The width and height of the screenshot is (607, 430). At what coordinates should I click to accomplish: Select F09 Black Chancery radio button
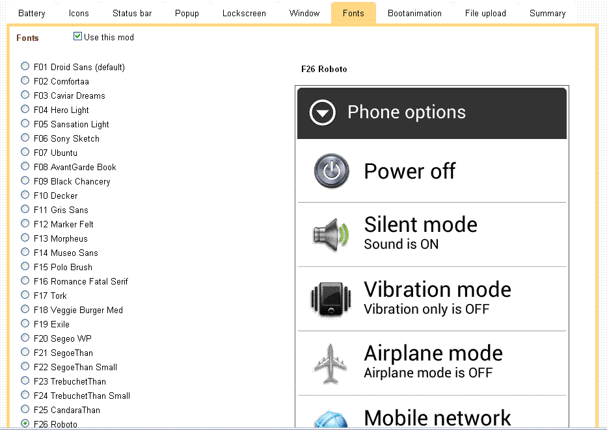25,181
